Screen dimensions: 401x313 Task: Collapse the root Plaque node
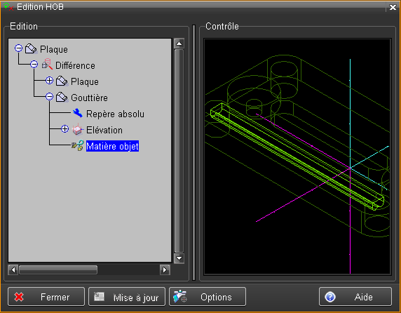click(18, 48)
